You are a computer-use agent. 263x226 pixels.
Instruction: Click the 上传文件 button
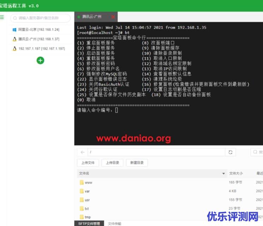tap(88, 163)
